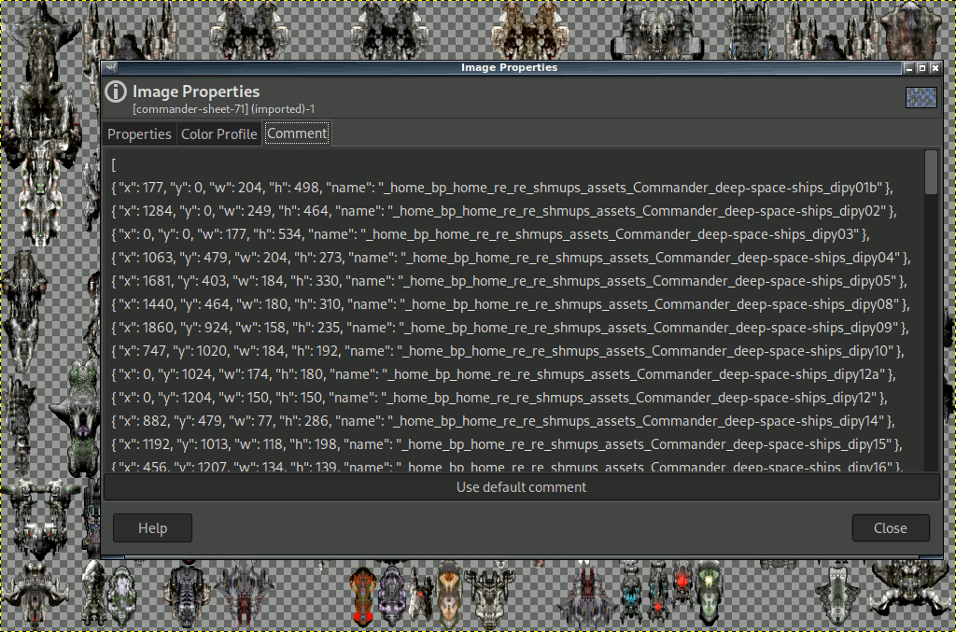Switch to the Properties tab
The width and height of the screenshot is (956, 632).
pos(139,134)
